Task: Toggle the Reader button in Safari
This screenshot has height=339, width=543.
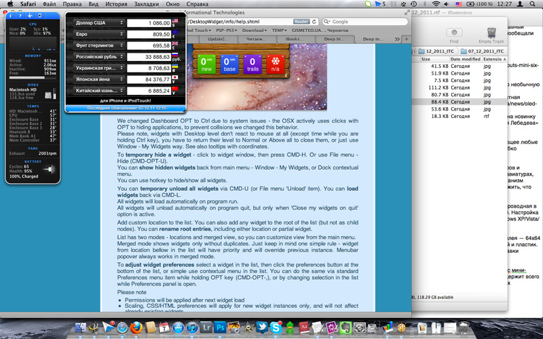Action: [x=301, y=22]
